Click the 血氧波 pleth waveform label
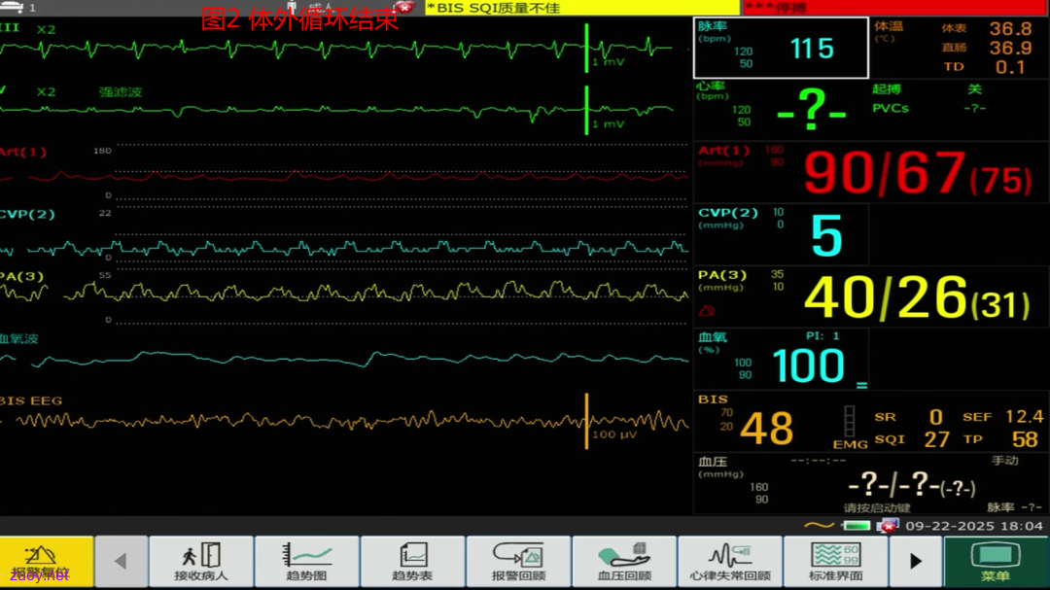The image size is (1050, 590). [x=19, y=339]
